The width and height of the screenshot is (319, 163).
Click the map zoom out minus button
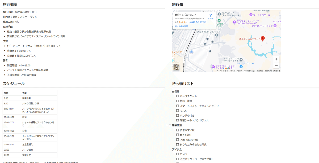276,65
